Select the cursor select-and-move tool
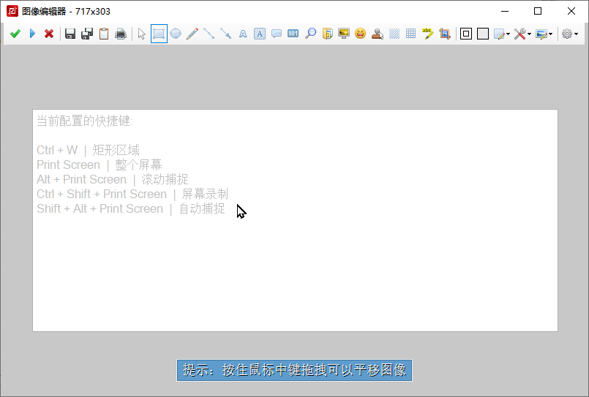Screen dimensions: 589x397 (142, 34)
